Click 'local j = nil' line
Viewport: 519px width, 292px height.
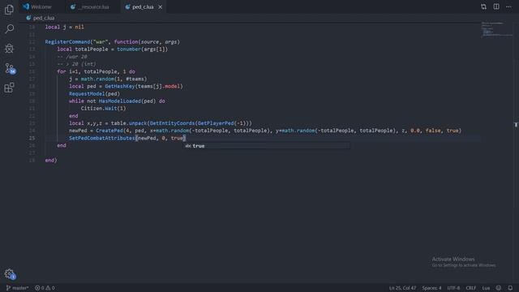(65, 27)
